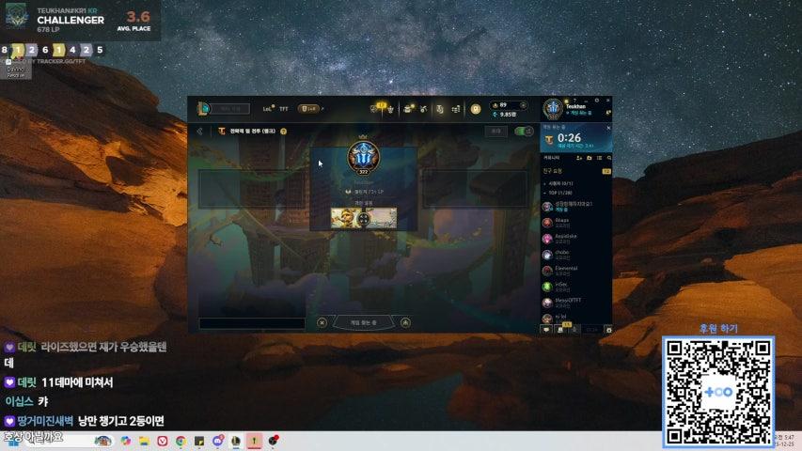The height and width of the screenshot is (451, 802).
Task: Cancel queue with the X button
Action: (x=322, y=322)
